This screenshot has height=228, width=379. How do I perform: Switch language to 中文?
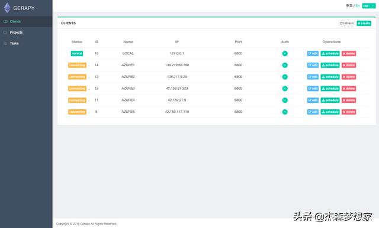click(x=349, y=5)
